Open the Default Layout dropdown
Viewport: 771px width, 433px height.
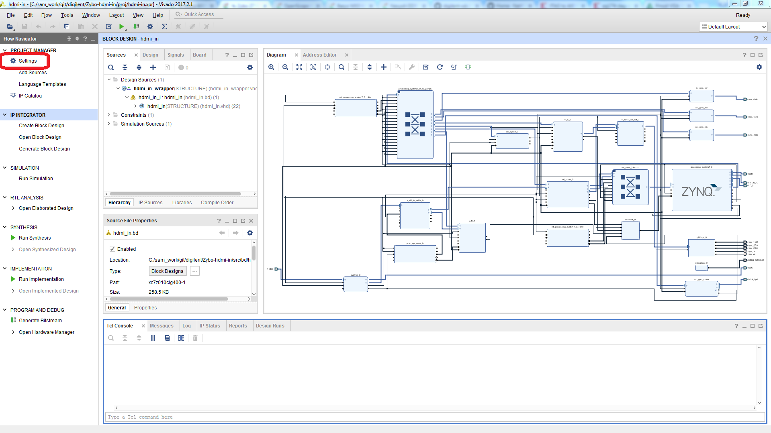[x=733, y=26]
